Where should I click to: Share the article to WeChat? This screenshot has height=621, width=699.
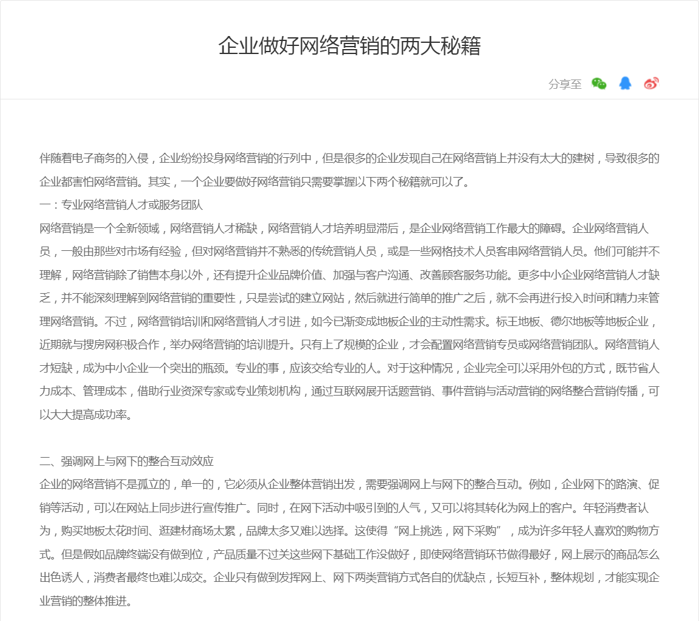[599, 83]
